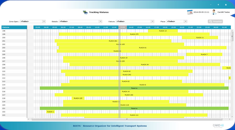The width and height of the screenshot is (235, 130).
Task: Click the calendar date icon
Action: click(x=190, y=12)
